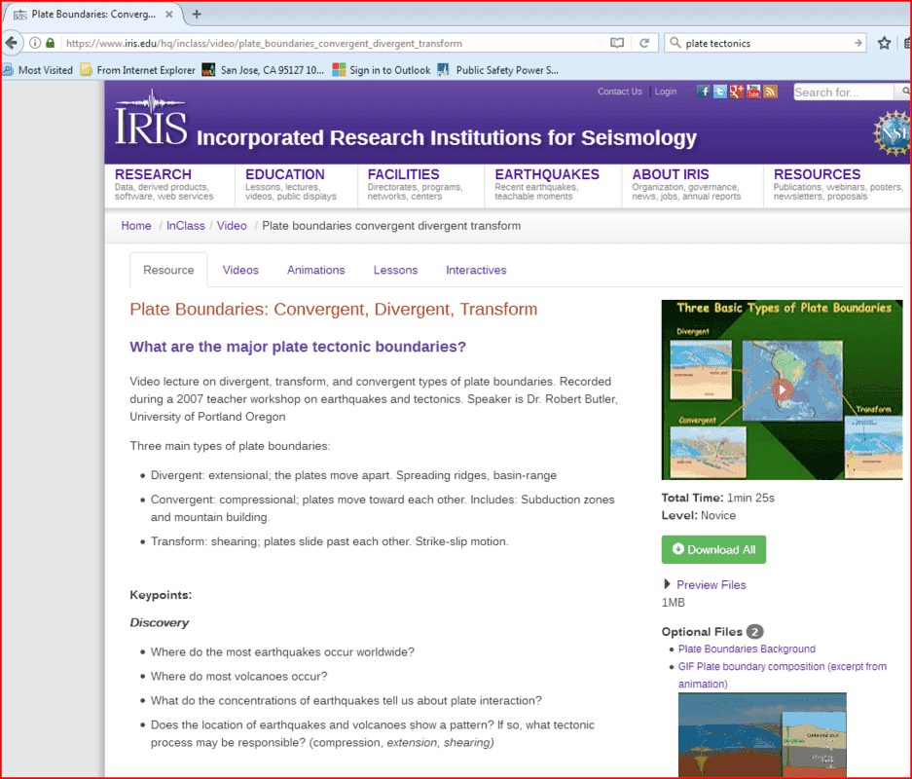Play the Three Basic Types video

pos(783,389)
